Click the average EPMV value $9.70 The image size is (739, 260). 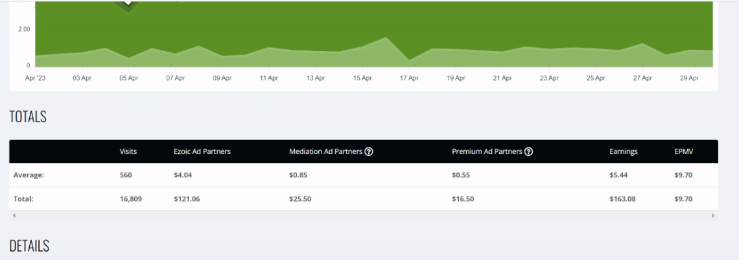coord(683,175)
